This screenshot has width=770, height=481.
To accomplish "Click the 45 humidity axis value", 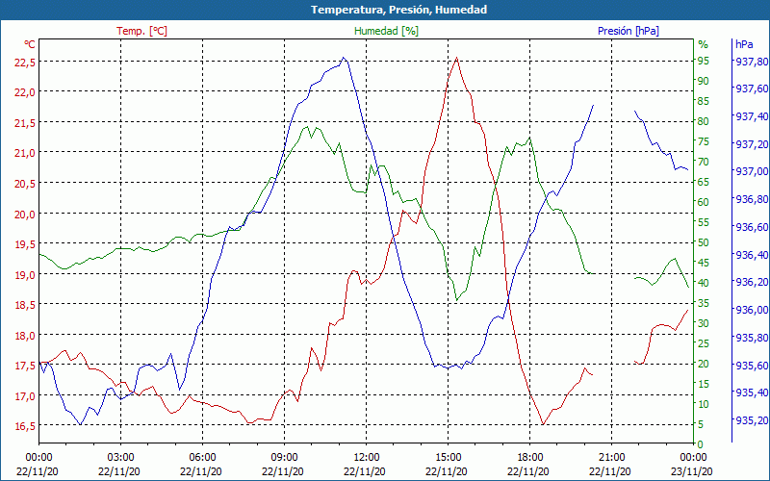I will (704, 263).
